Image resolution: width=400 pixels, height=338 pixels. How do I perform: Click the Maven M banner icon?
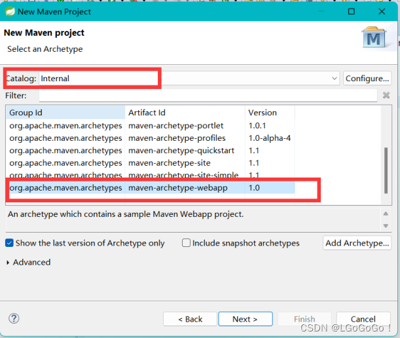(374, 38)
